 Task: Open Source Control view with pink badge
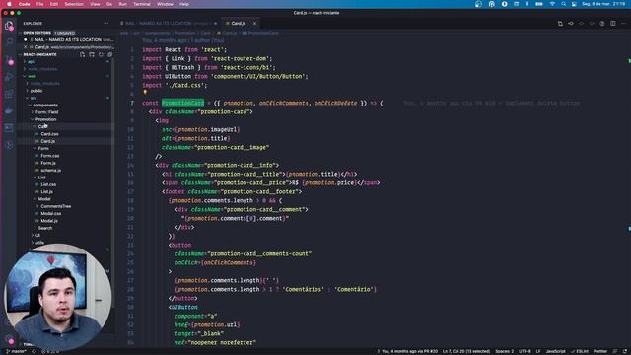[9, 60]
